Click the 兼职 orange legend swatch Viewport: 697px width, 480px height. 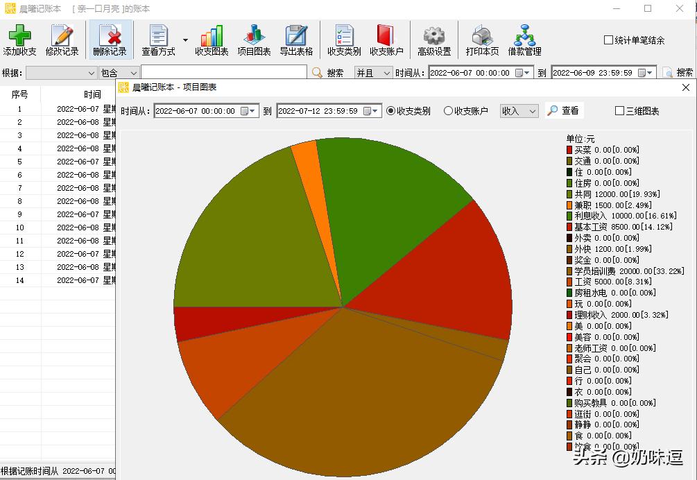point(569,205)
